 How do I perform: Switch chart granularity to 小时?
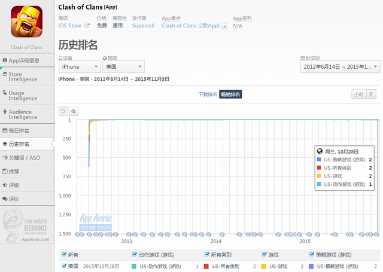point(359,94)
